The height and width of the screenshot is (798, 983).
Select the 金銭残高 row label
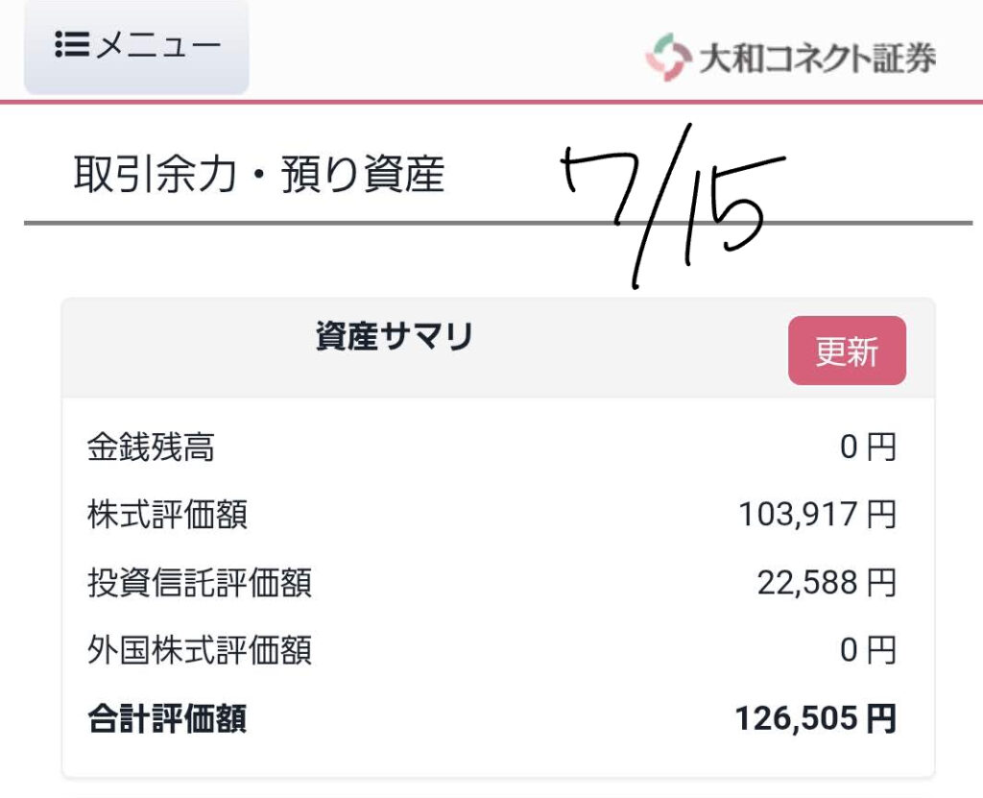tap(151, 447)
